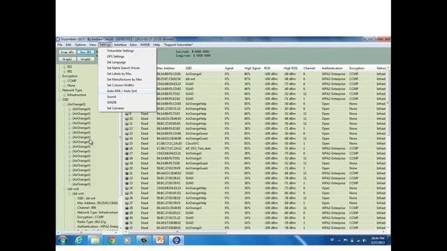Open the Help menu

tap(156, 45)
